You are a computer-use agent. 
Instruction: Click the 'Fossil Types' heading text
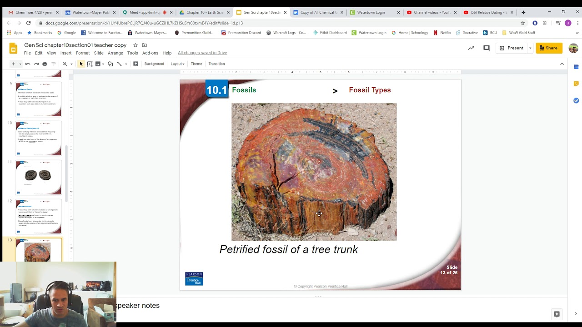pos(370,90)
